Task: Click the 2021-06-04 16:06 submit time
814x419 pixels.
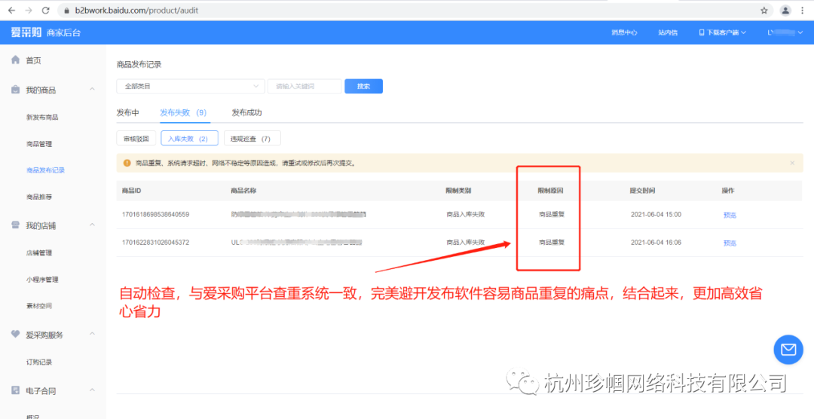Action: [656, 242]
